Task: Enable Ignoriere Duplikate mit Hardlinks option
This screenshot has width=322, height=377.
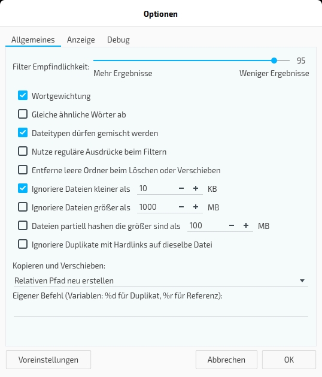Action: click(x=23, y=245)
